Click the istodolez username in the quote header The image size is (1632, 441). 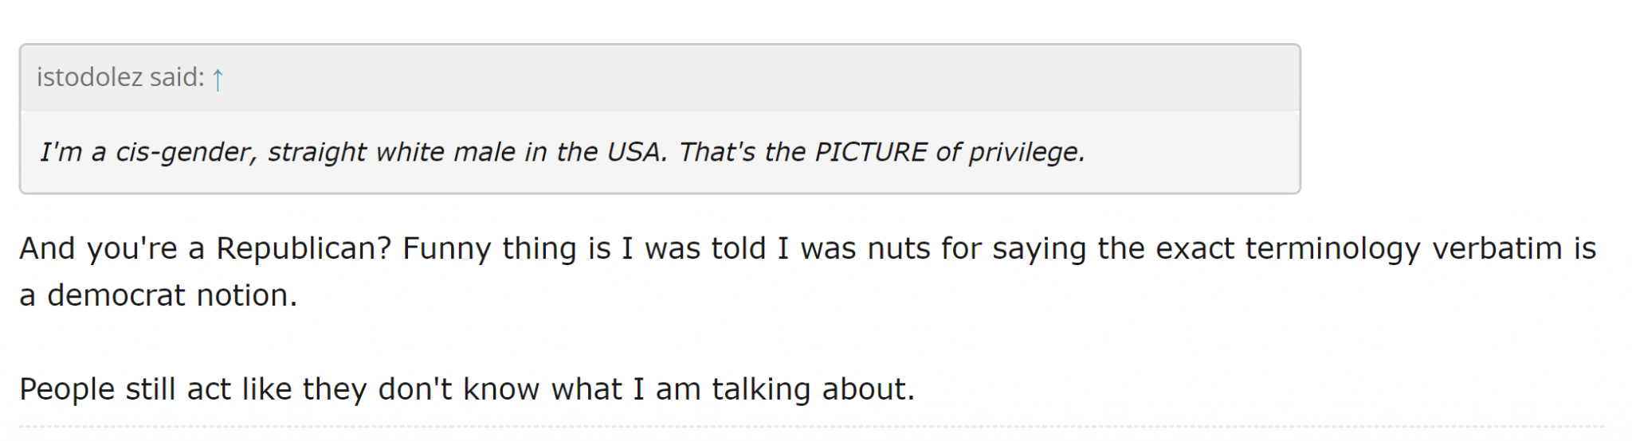click(x=90, y=77)
